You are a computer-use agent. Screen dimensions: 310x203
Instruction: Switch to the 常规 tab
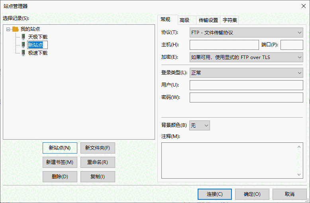point(168,20)
